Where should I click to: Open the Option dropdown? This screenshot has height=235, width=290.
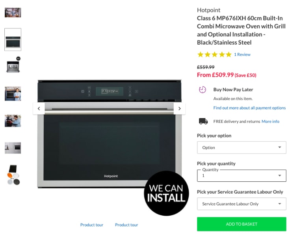point(242,148)
